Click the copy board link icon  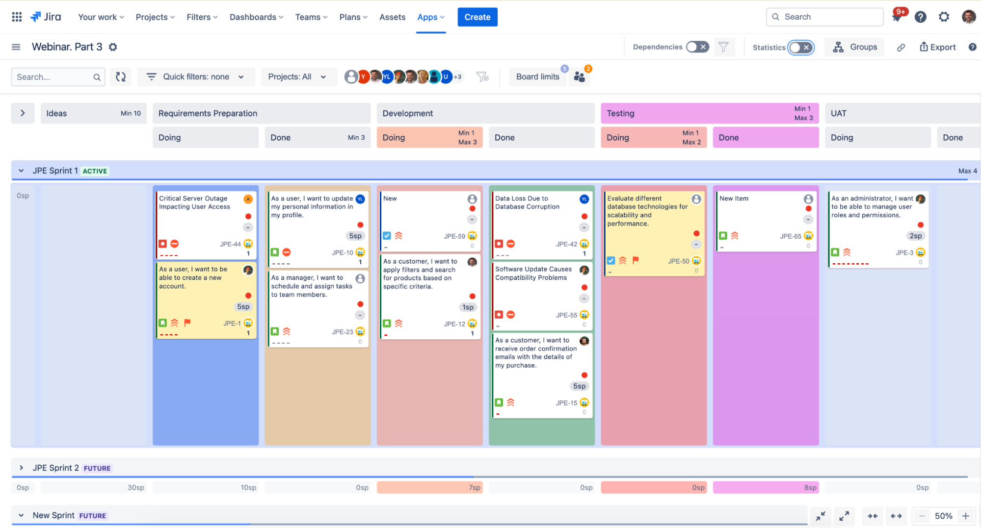click(901, 48)
